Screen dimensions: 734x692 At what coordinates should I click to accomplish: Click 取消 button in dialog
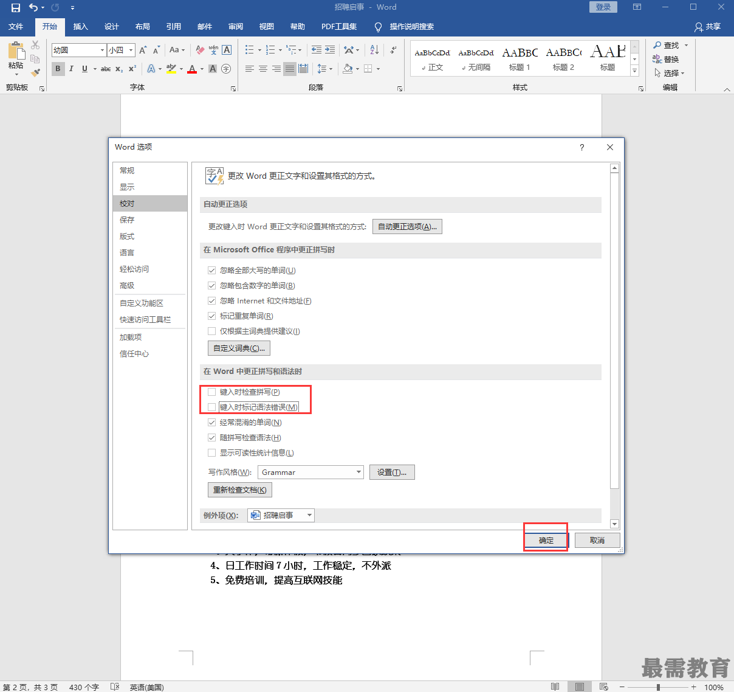pos(597,540)
